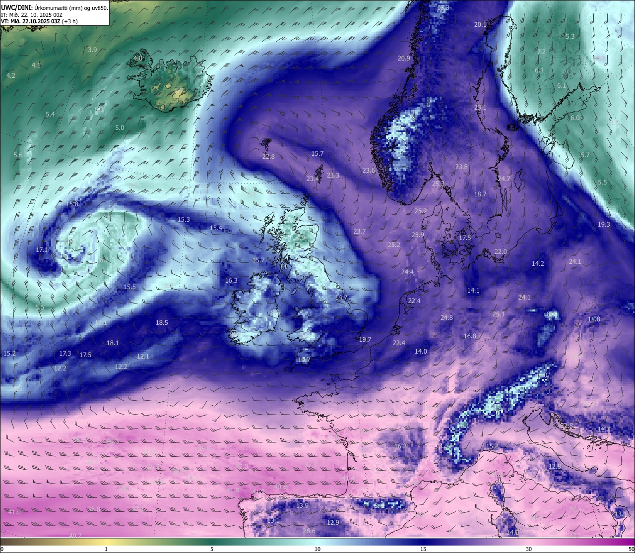Screen dimensions: 635x553
Task: Click the value 26.6 label
Action: click(309, 531)
